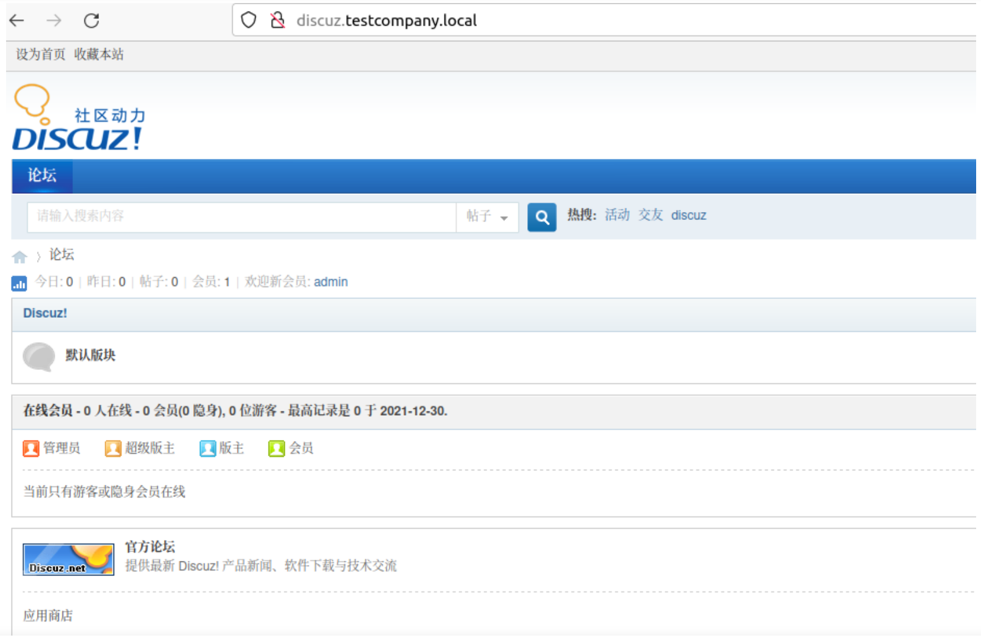Open the 论坛 breadcrumb link
This screenshot has width=981, height=638.
click(62, 255)
